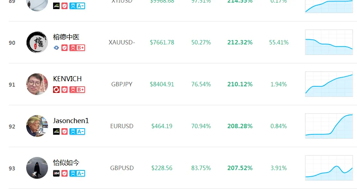This screenshot has width=357, height=189.
Task: Open the Jasonchen1 profit curve chart
Action: (x=329, y=126)
